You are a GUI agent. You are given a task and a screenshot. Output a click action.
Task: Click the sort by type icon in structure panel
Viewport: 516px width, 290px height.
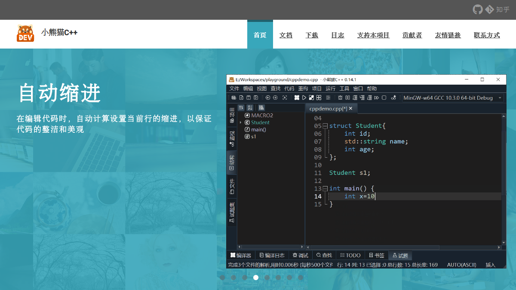coord(241,107)
